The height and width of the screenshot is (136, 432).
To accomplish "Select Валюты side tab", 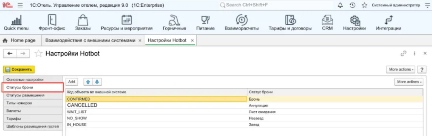I will (33, 111).
